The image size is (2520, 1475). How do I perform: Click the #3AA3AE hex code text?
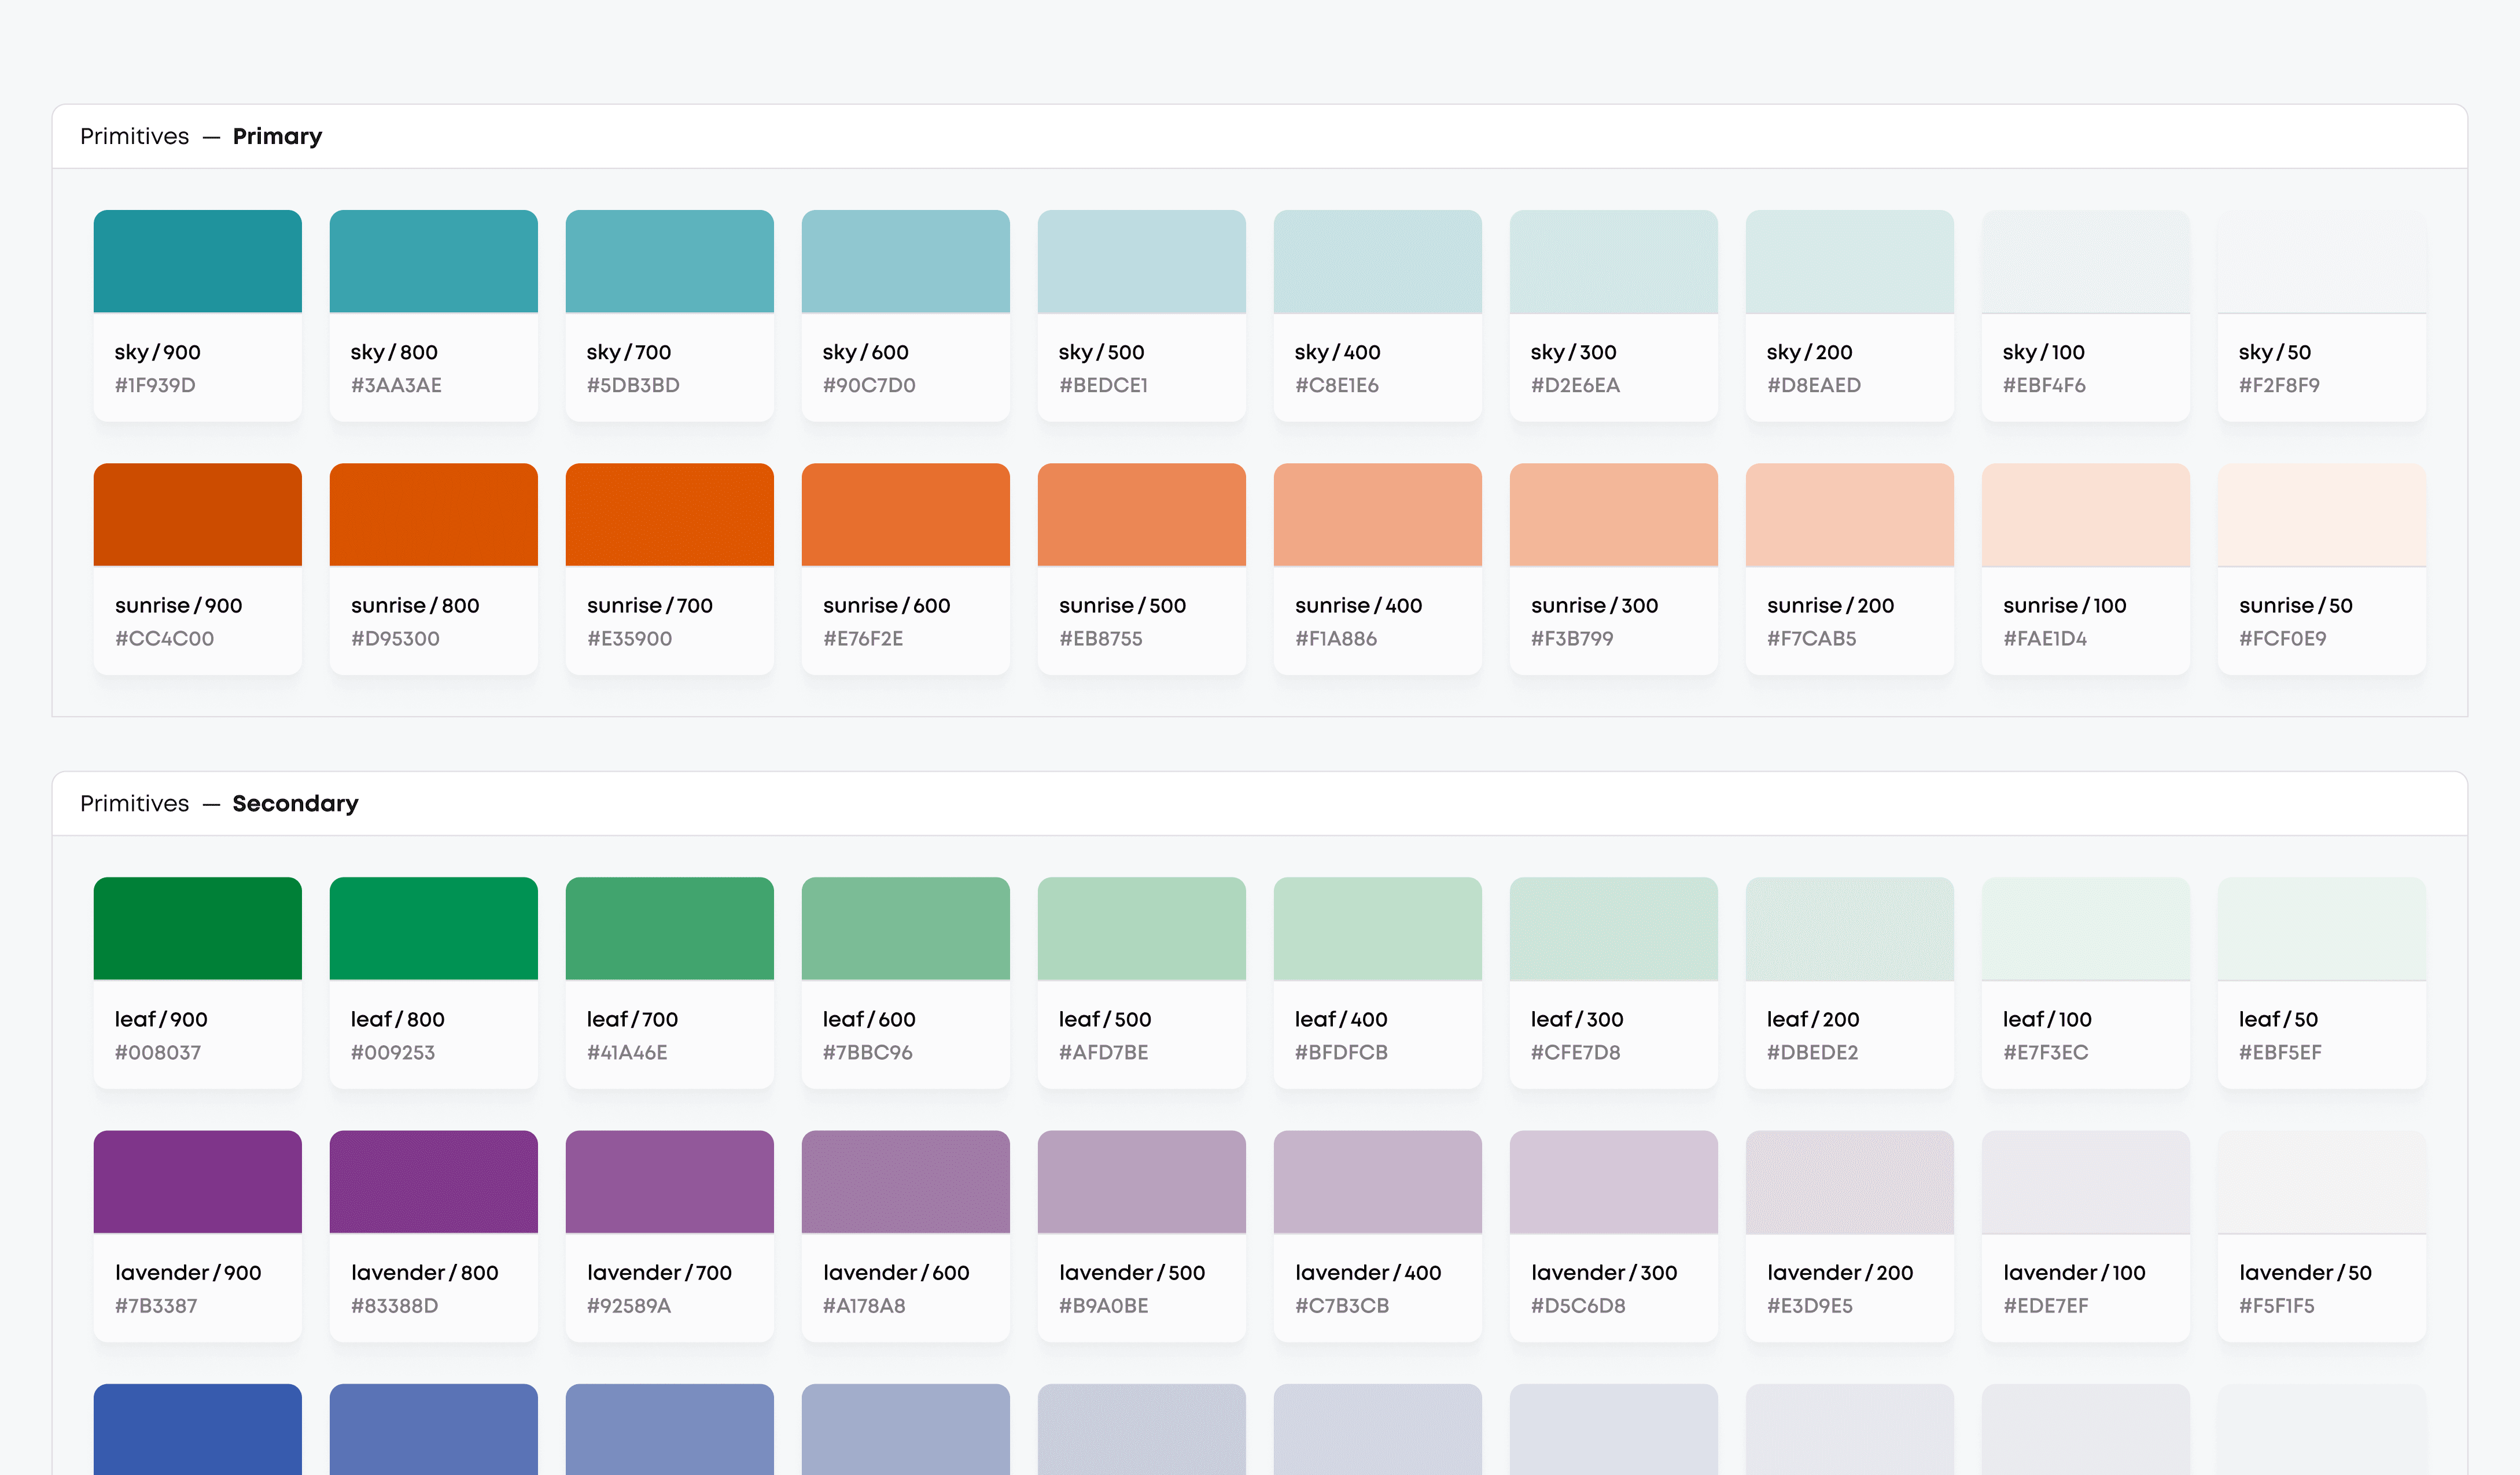(x=396, y=385)
